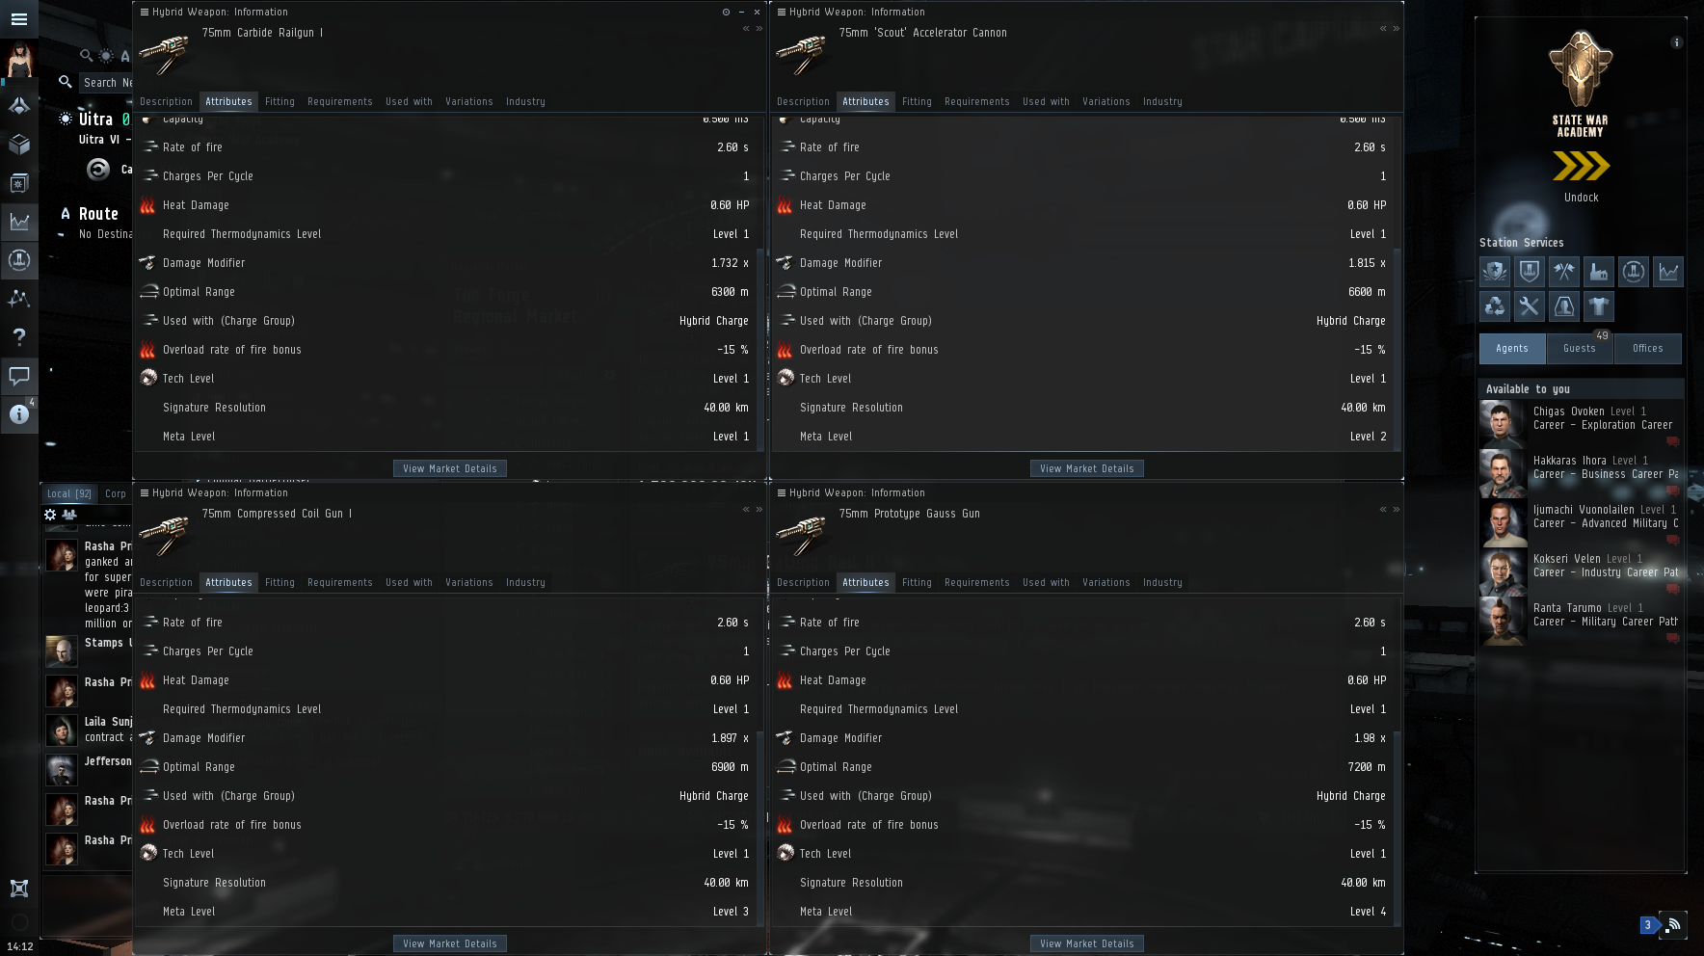Image resolution: width=1704 pixels, height=956 pixels.
Task: Click the Undock yellow arrows button
Action: coord(1581,167)
